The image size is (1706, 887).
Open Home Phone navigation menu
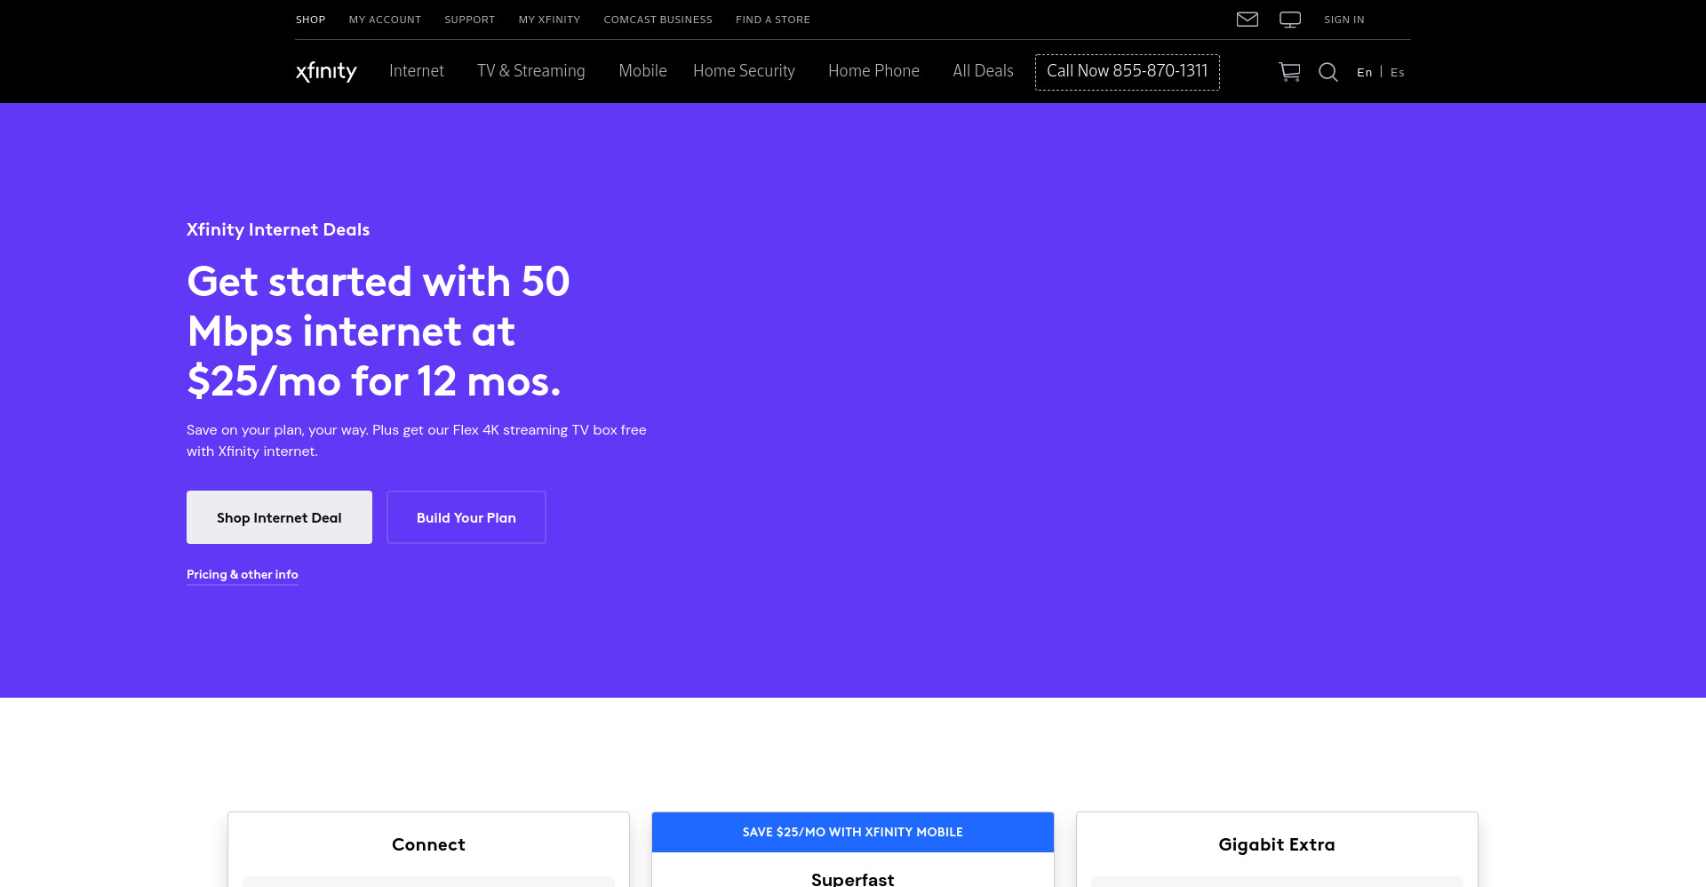(873, 71)
